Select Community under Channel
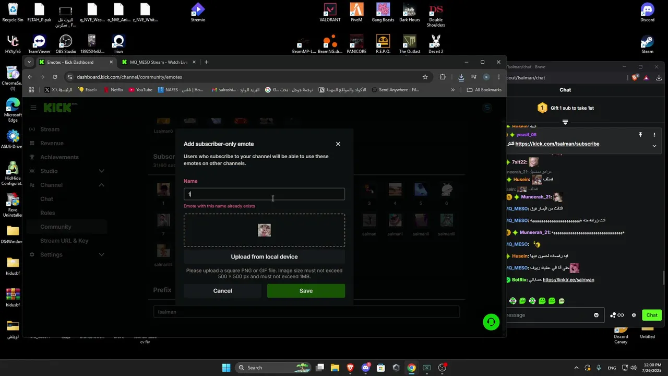Viewport: 668px width, 376px height. click(x=56, y=227)
